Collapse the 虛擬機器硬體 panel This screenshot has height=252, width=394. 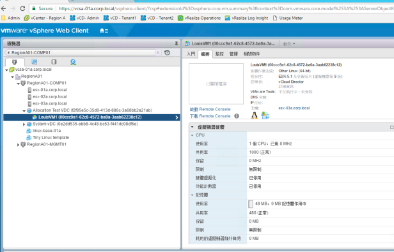coord(193,127)
